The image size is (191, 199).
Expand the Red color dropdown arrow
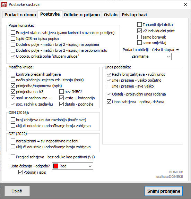(x=90, y=166)
